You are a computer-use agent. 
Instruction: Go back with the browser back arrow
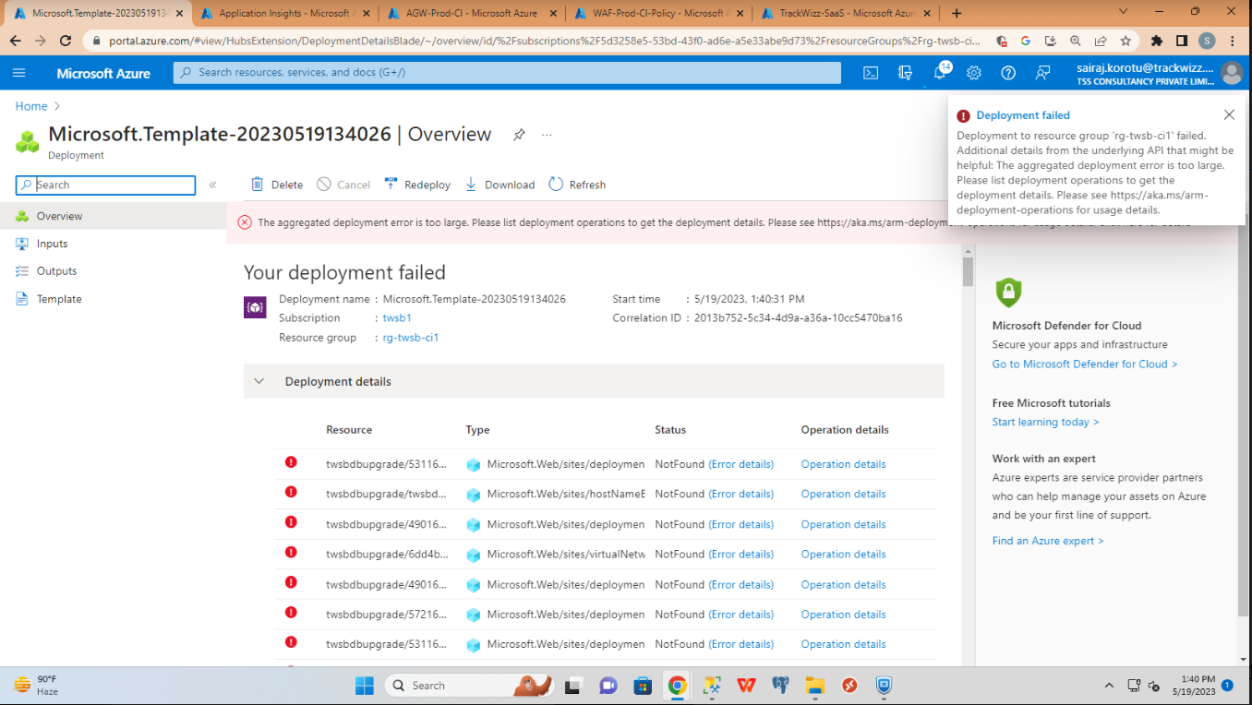coord(16,42)
